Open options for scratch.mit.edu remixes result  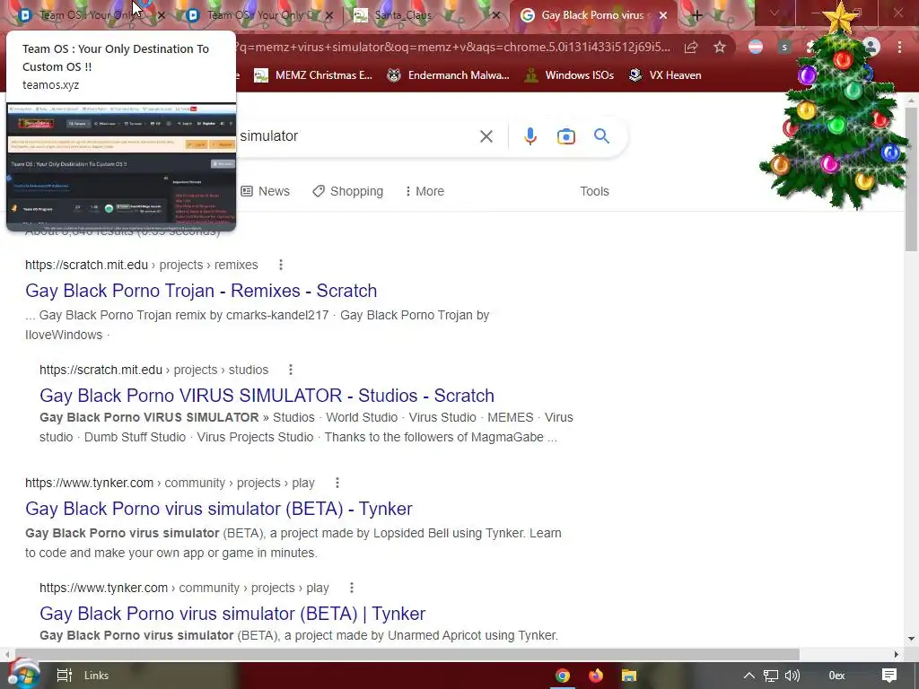(x=281, y=265)
